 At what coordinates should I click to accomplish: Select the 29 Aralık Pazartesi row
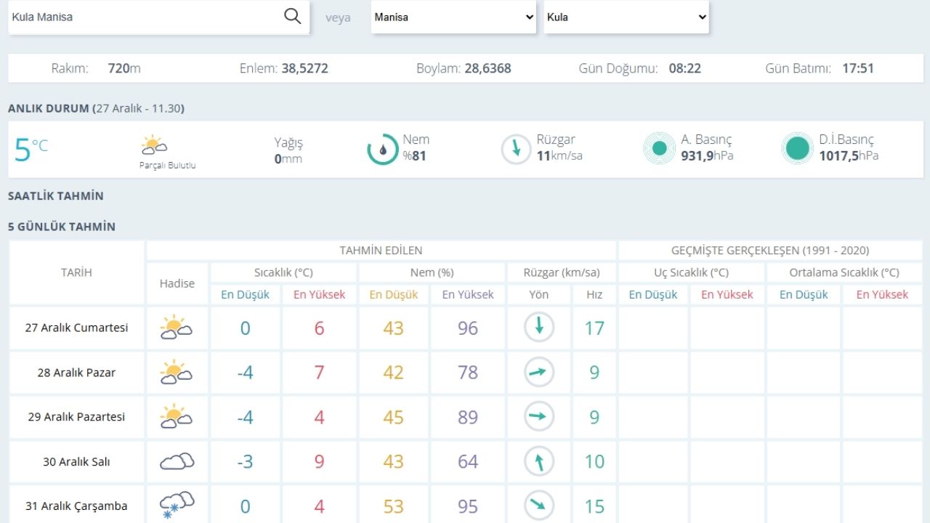coord(76,417)
